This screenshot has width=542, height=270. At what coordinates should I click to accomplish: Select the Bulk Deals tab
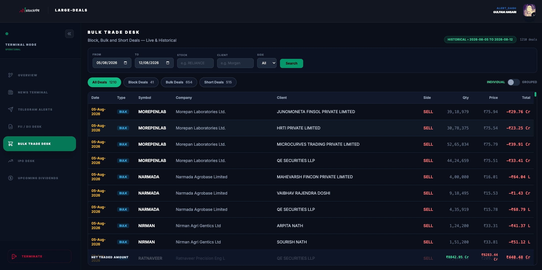(x=179, y=82)
